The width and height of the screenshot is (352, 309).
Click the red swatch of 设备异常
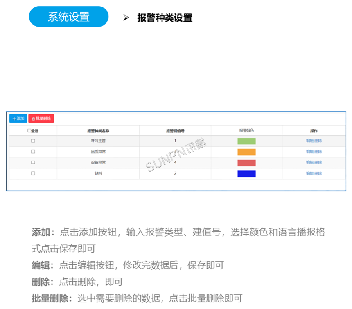point(246,163)
